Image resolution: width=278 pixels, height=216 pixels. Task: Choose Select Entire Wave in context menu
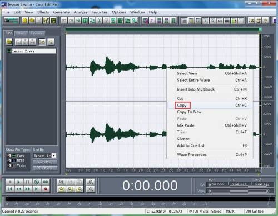coord(210,80)
